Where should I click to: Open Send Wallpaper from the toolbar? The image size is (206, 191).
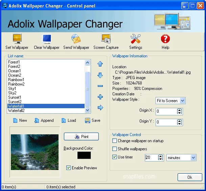pos(76,39)
